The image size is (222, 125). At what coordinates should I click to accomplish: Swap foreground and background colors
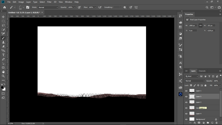5,84
